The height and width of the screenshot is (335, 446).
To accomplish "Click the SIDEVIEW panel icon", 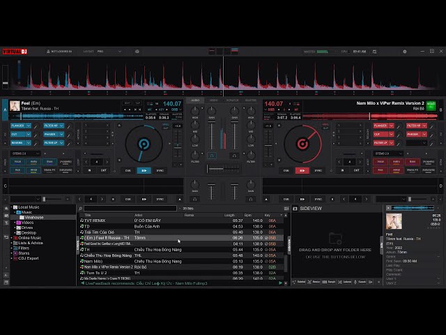I will [x=295, y=209].
